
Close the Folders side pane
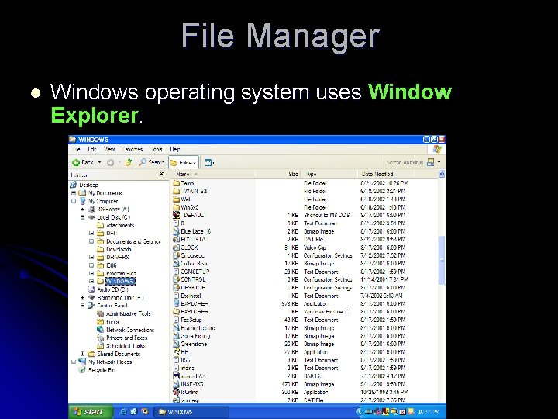(x=161, y=175)
